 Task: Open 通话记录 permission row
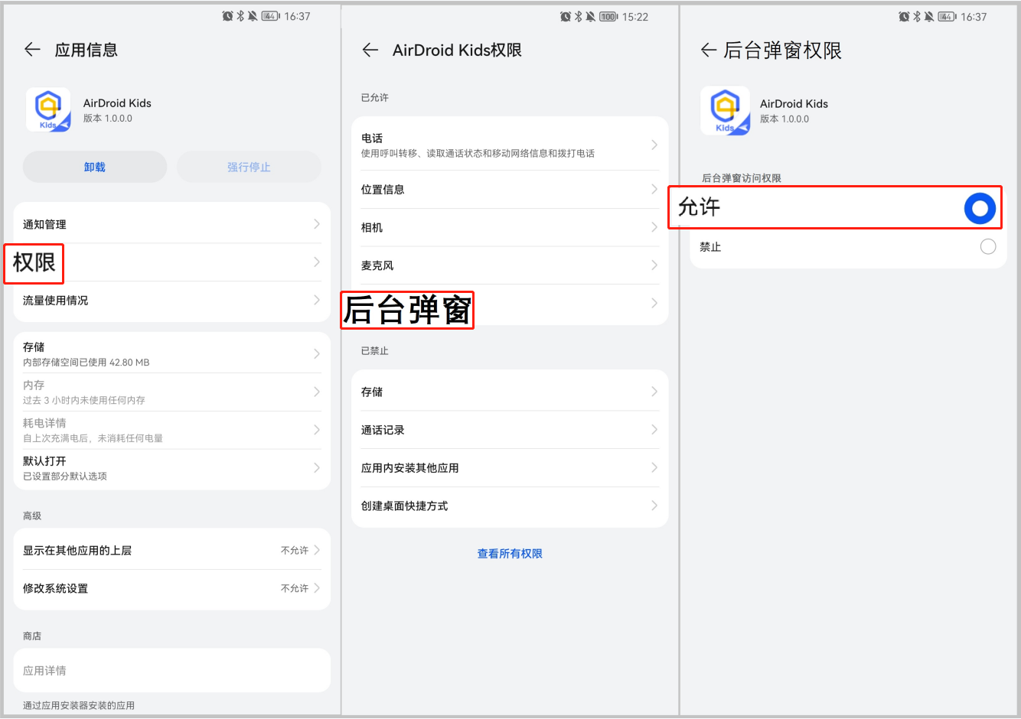tap(510, 430)
